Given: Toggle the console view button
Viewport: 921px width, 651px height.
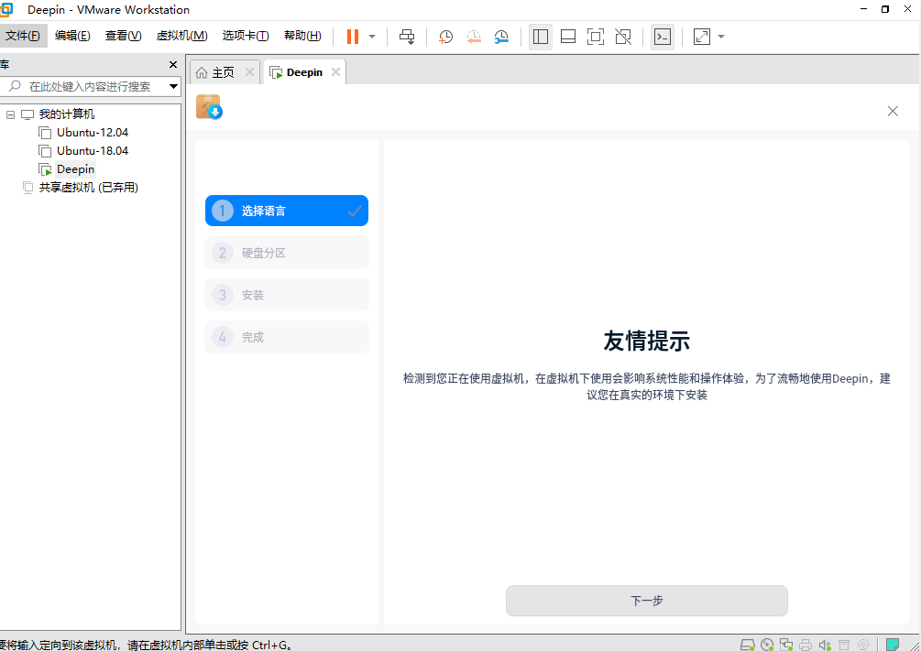Looking at the screenshot, I should click(663, 37).
